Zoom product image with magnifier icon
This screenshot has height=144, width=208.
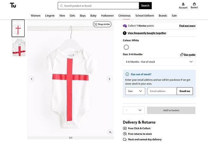point(111,132)
